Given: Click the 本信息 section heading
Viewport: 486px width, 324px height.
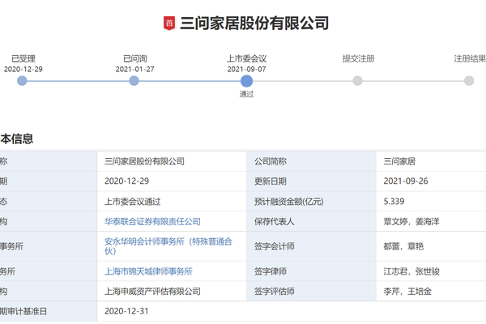Looking at the screenshot, I should [x=17, y=139].
